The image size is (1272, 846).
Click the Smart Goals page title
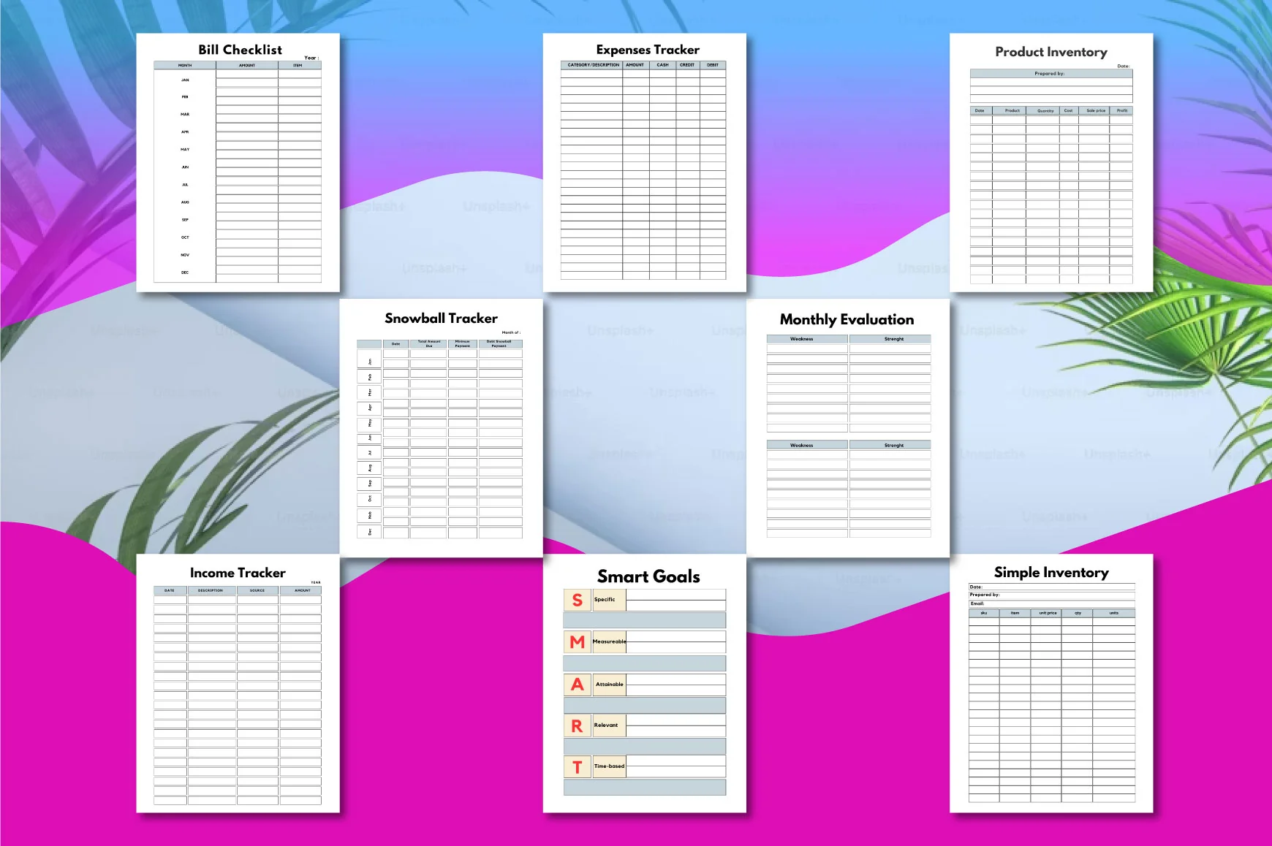pyautogui.click(x=648, y=576)
